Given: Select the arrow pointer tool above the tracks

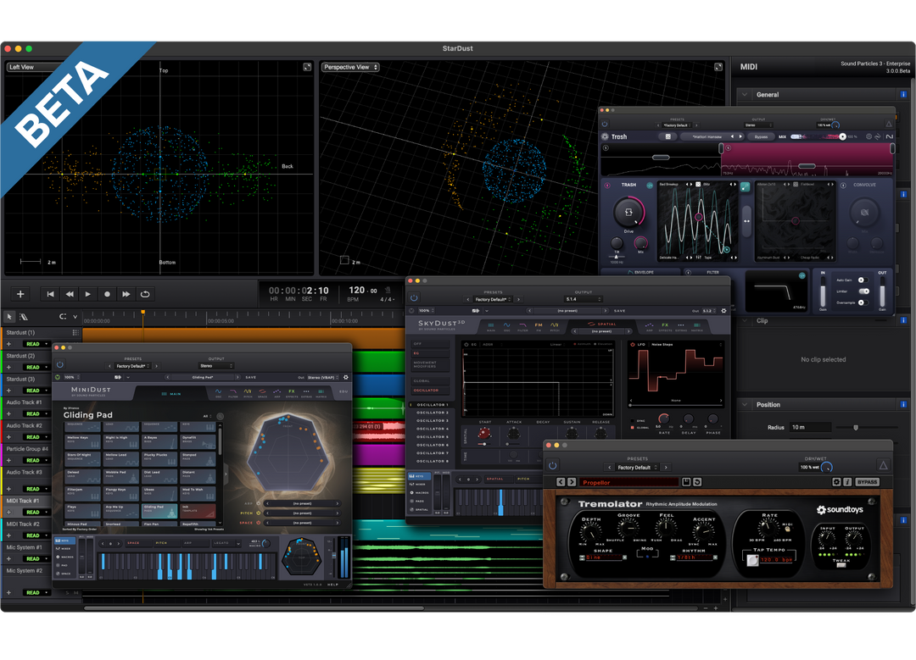Looking at the screenshot, I should click(x=9, y=317).
